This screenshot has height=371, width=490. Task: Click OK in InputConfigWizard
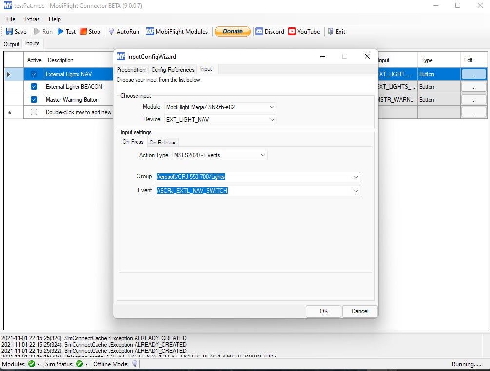[324, 311]
